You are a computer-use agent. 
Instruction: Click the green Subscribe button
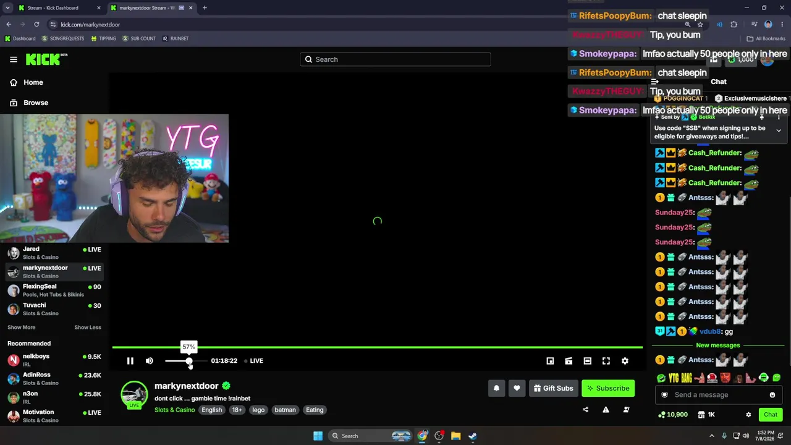click(x=608, y=388)
